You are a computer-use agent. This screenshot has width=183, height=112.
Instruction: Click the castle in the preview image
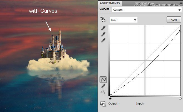coord(54,46)
